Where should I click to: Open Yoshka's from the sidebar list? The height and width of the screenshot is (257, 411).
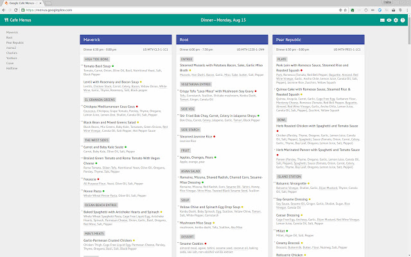point(13,58)
